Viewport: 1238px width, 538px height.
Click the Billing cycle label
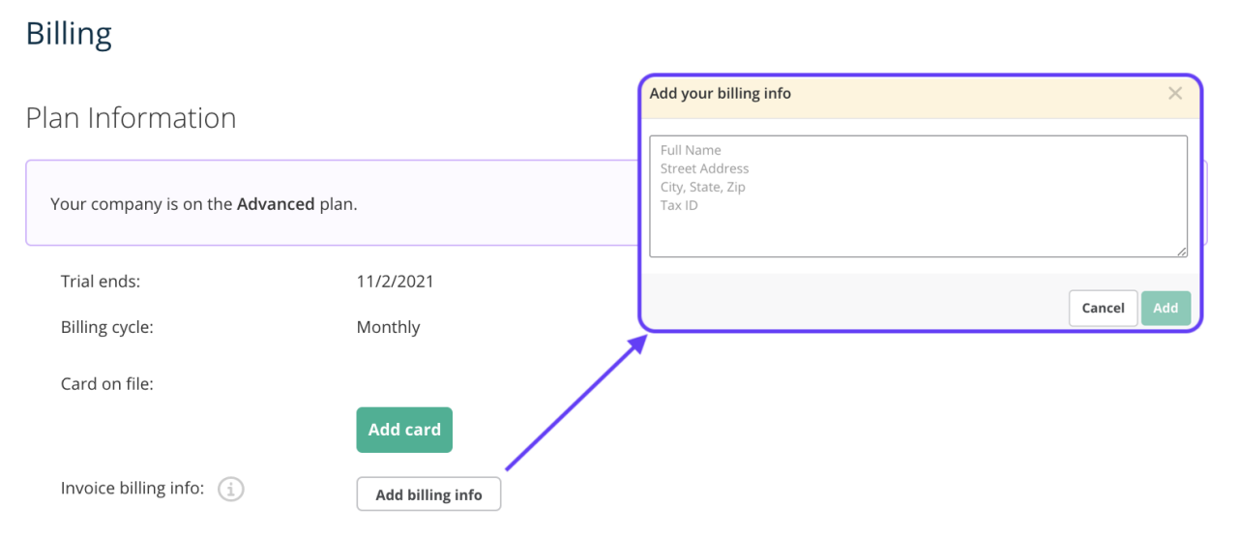[x=107, y=327]
